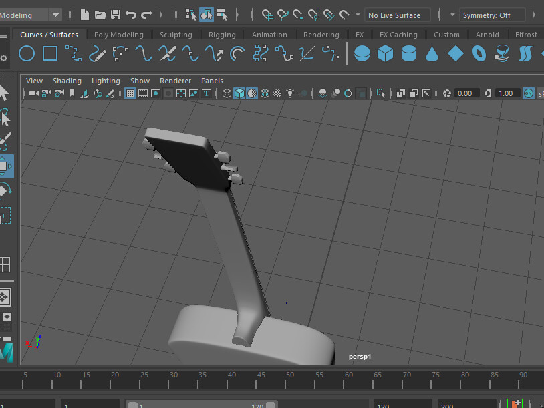This screenshot has width=544, height=408.
Task: Toggle smooth shaded display in the viewport
Action: [x=239, y=93]
